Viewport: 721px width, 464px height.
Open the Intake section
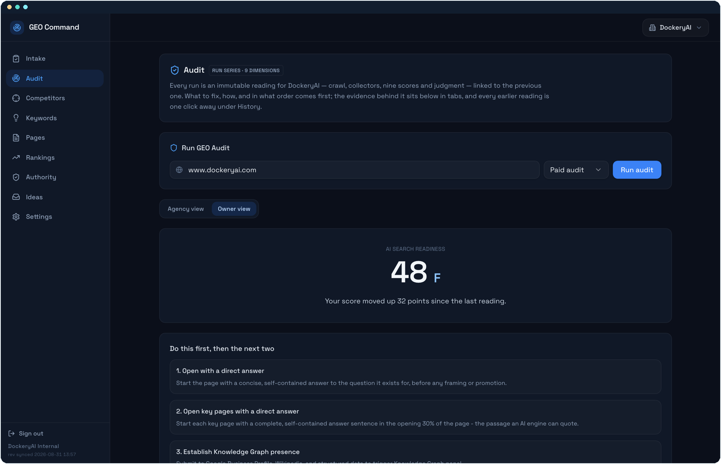coord(55,58)
